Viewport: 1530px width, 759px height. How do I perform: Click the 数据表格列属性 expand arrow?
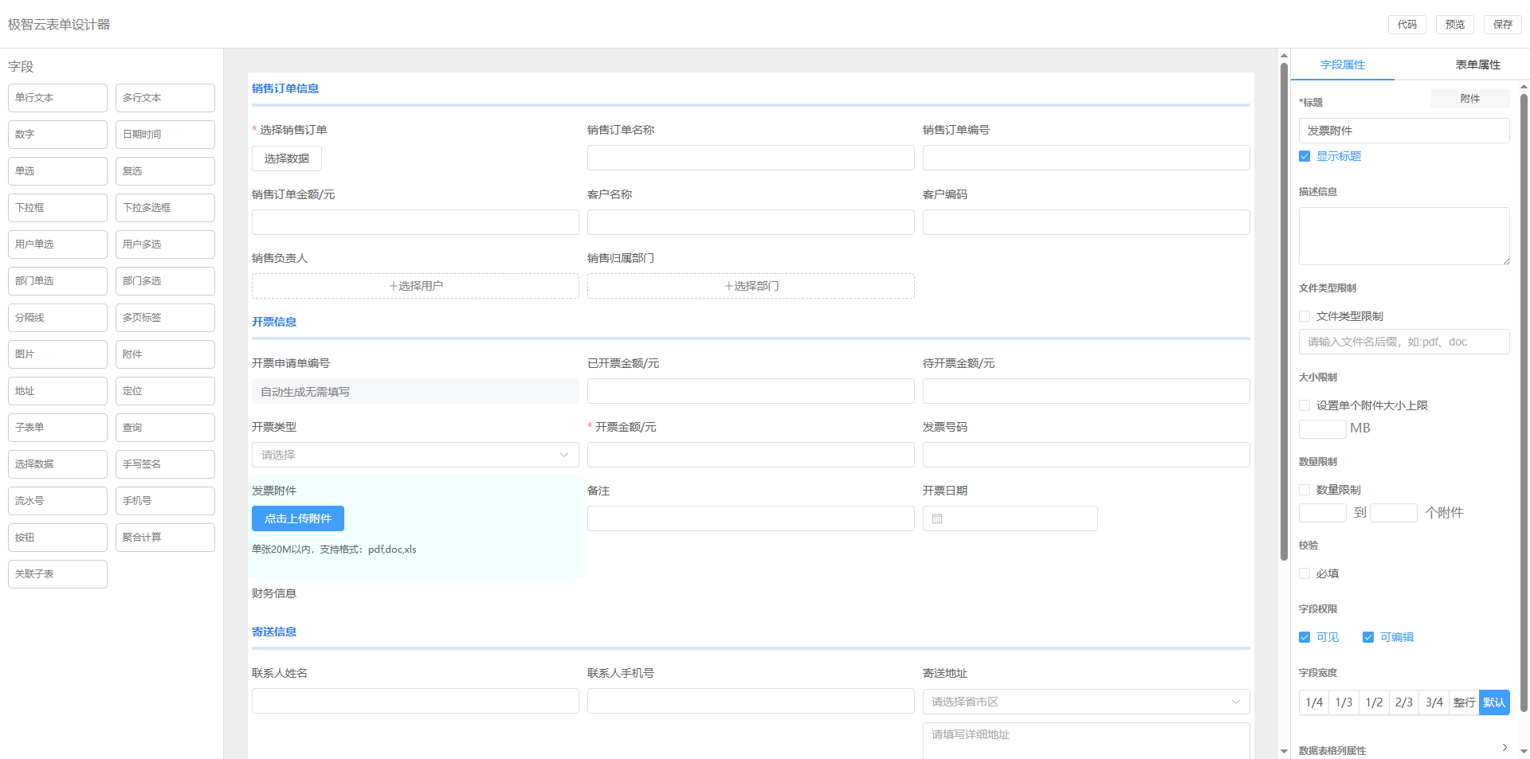(1504, 748)
